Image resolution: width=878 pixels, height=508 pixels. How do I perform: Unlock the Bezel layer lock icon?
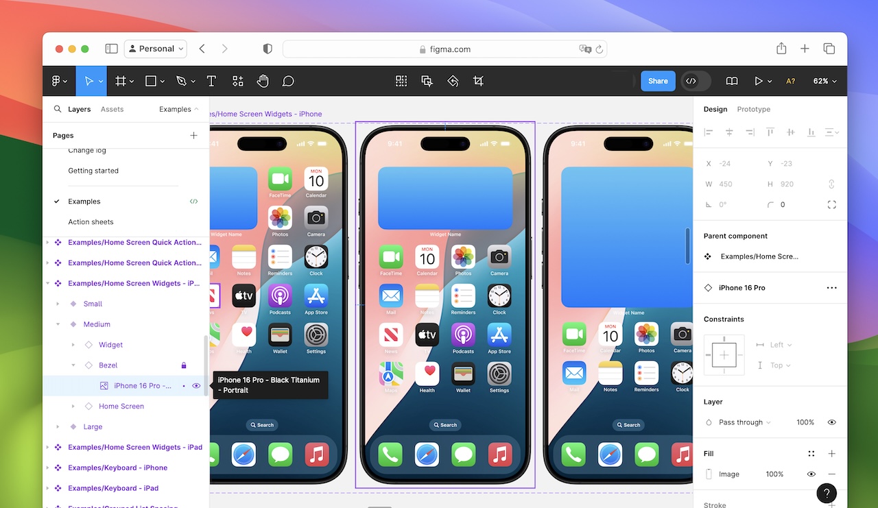tap(184, 365)
